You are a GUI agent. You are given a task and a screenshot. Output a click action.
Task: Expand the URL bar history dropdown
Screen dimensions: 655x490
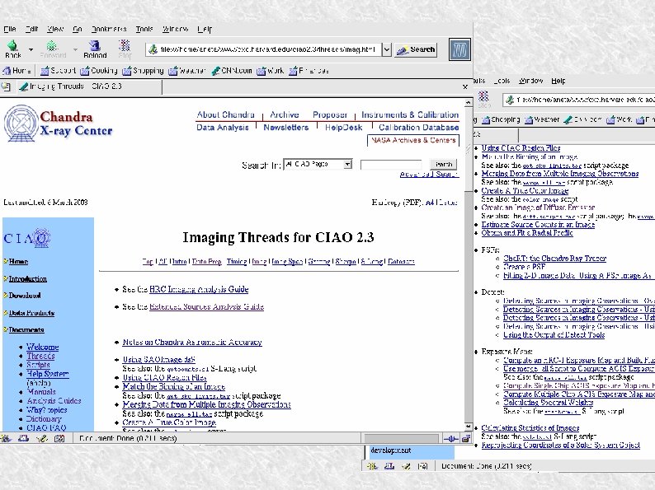point(387,49)
